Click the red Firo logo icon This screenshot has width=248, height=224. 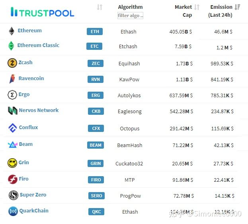click(x=13, y=179)
